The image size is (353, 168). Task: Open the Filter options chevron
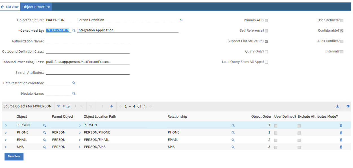click(75, 106)
